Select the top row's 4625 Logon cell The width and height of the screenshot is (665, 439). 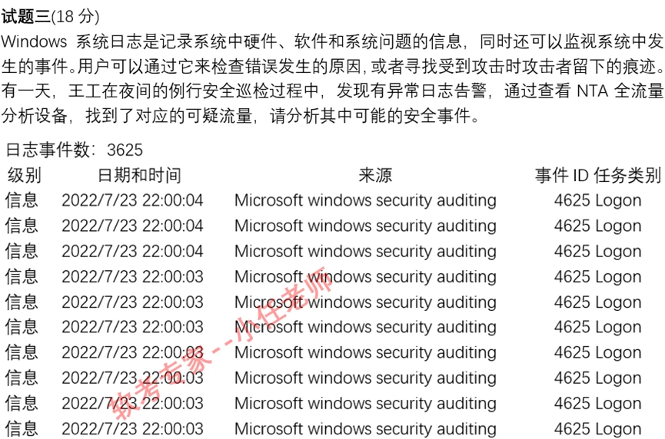pos(597,200)
